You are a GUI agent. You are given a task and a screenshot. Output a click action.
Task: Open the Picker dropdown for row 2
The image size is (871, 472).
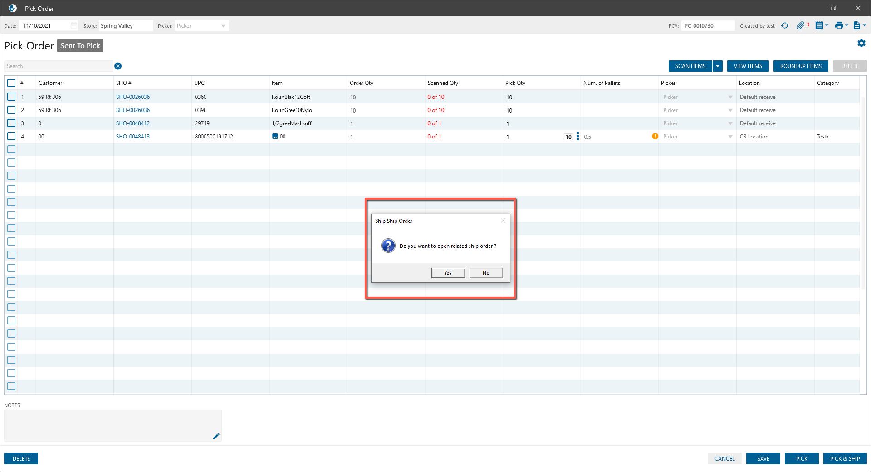pyautogui.click(x=730, y=110)
